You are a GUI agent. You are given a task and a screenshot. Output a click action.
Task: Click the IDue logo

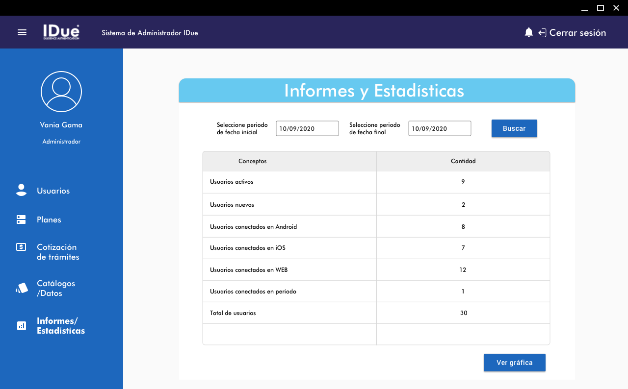[x=61, y=32]
